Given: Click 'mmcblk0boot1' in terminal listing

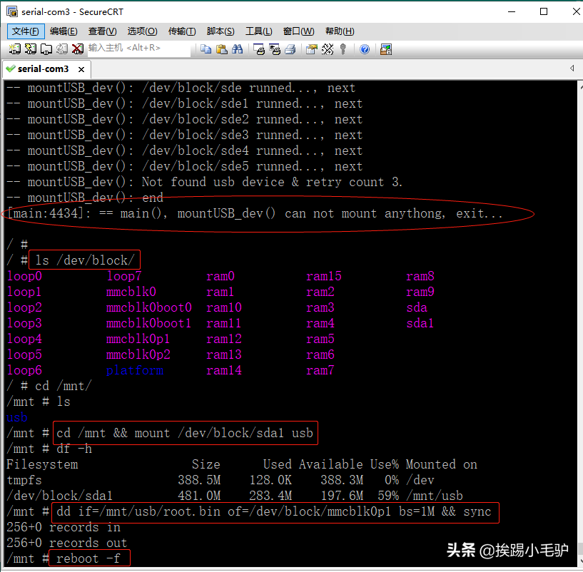Looking at the screenshot, I should click(x=148, y=323).
